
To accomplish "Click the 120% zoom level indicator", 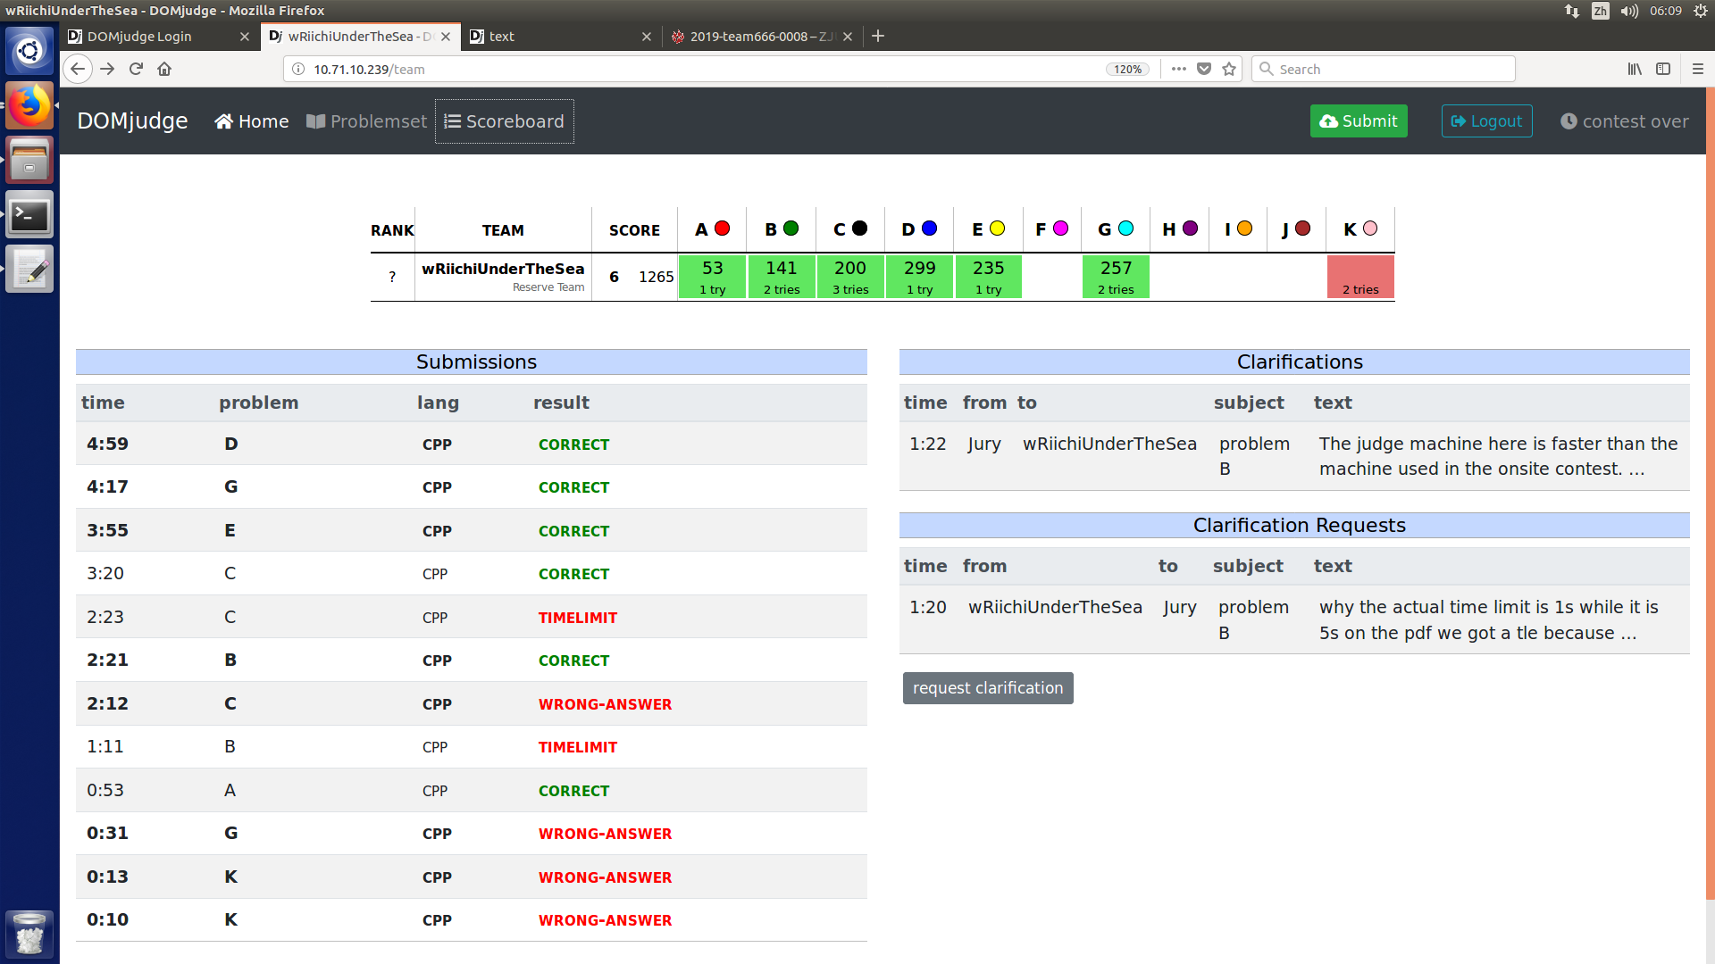I will tap(1127, 69).
